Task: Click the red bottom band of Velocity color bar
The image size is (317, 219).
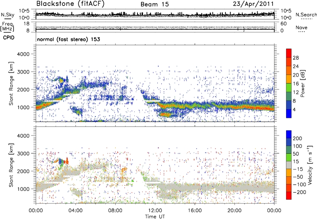Action: (289, 196)
